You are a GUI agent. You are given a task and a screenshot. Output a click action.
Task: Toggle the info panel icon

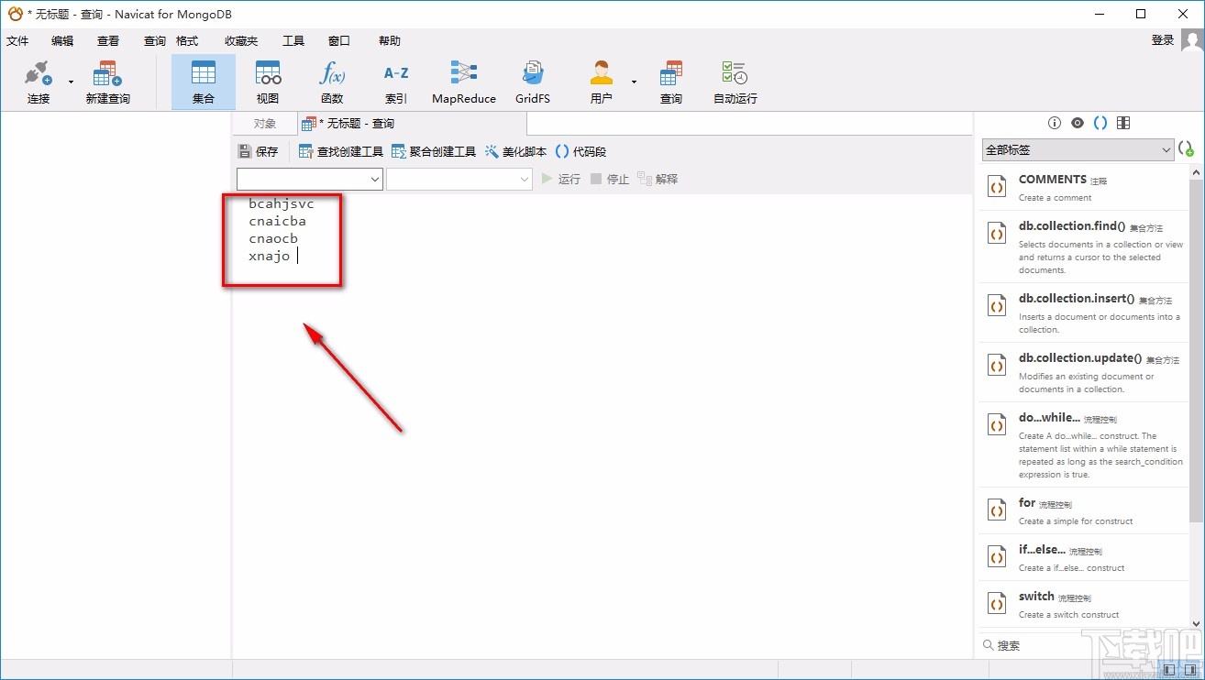coord(1055,123)
